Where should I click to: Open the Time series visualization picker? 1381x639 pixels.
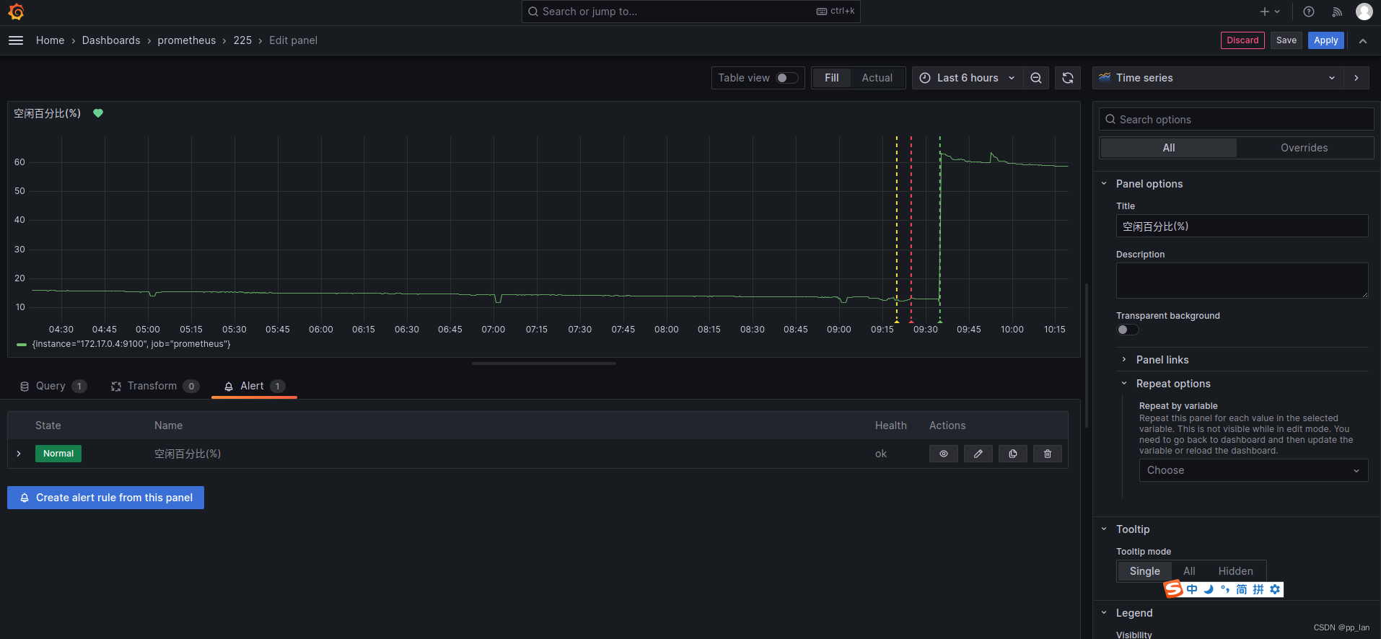(1218, 78)
